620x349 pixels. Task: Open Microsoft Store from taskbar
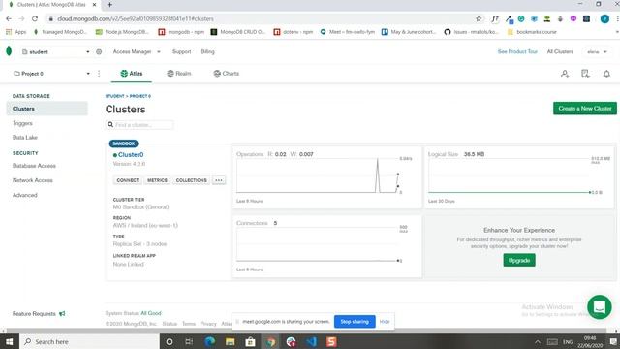tap(250, 342)
